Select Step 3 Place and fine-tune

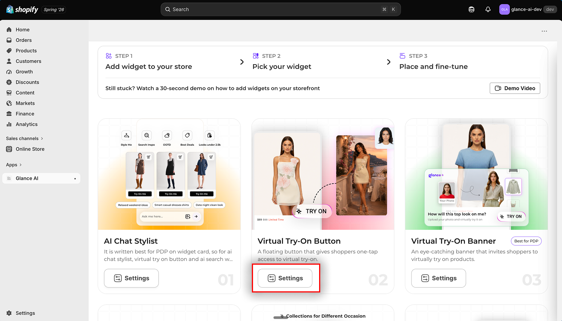coord(434,62)
